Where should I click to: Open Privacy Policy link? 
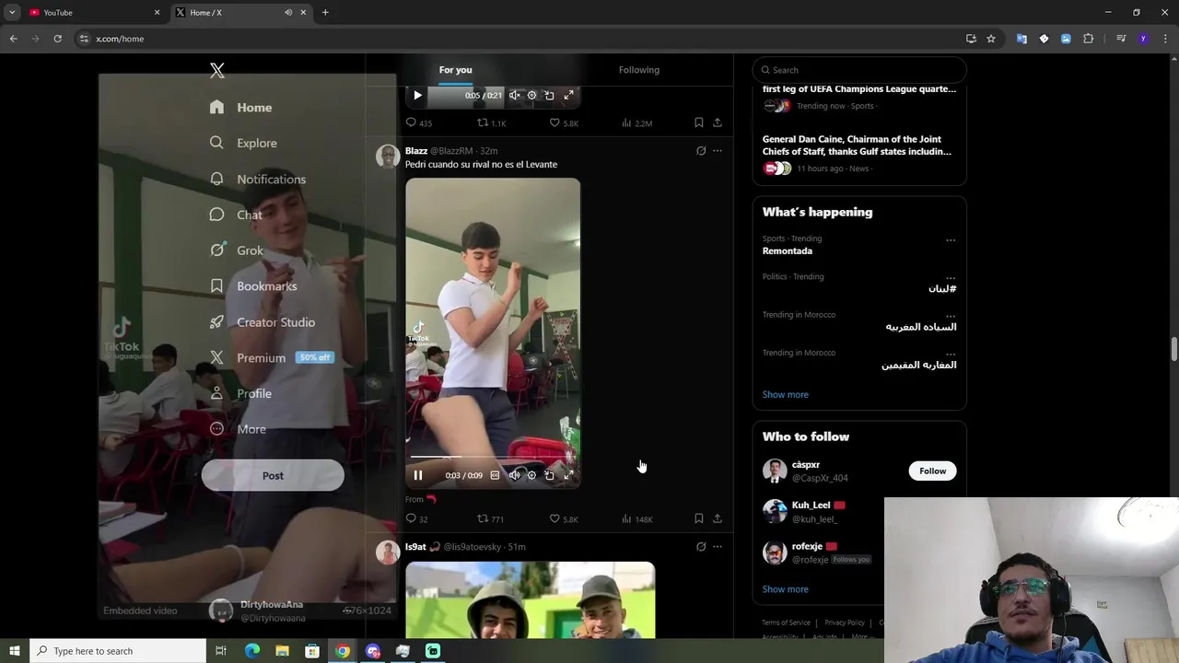coord(845,622)
